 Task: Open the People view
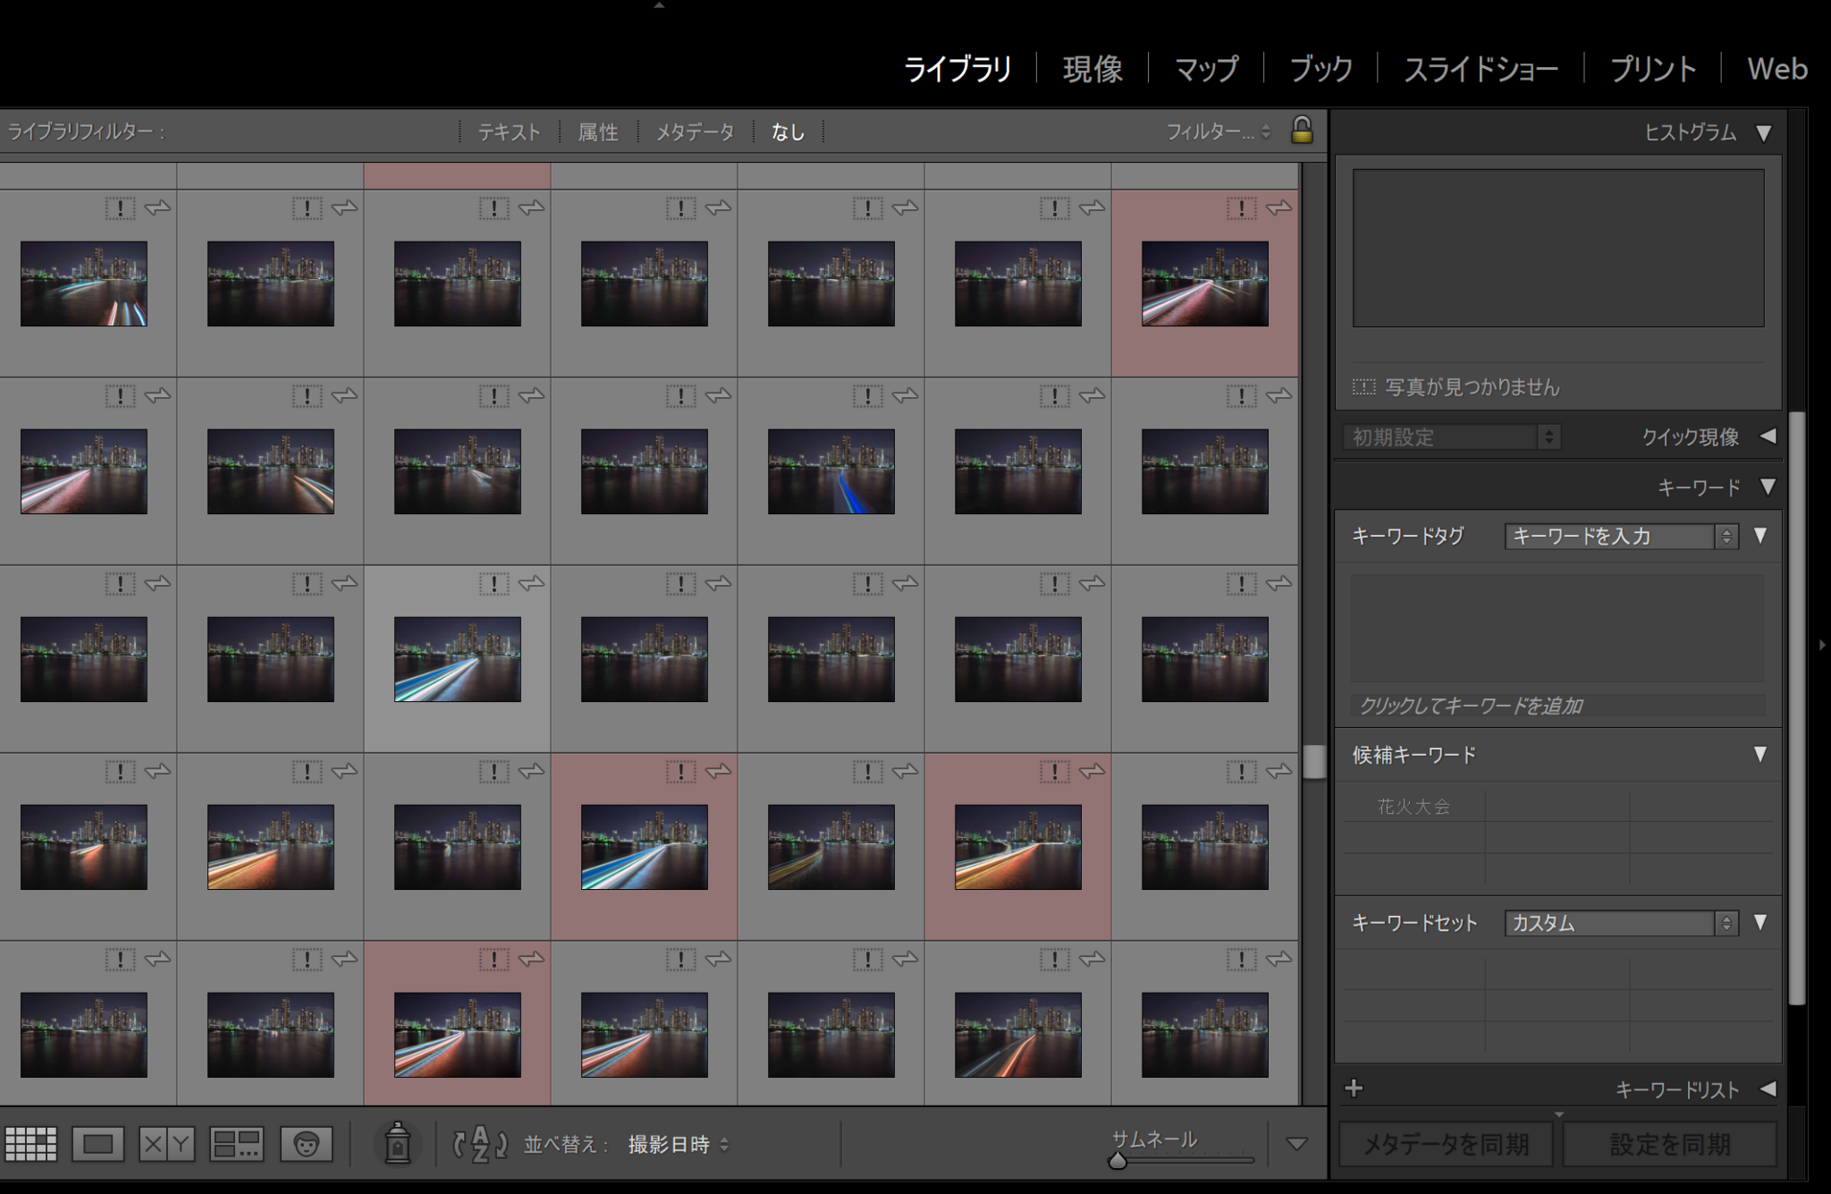tap(306, 1143)
